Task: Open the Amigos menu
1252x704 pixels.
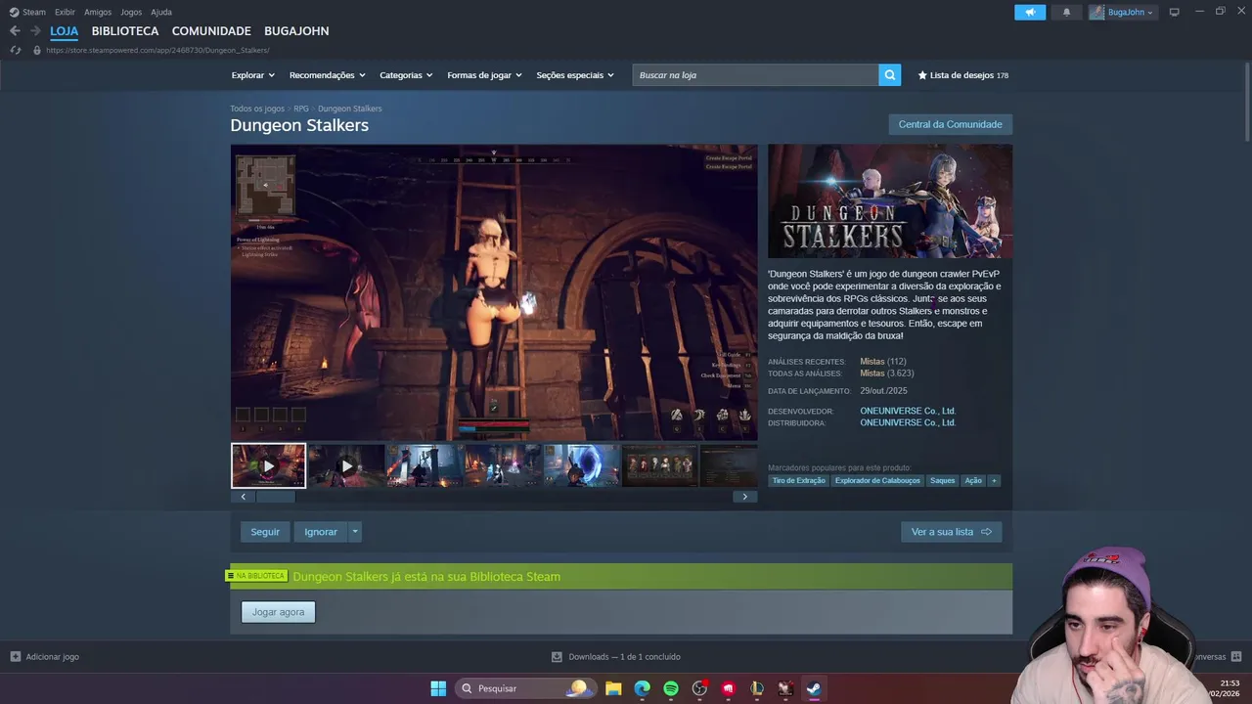Action: 98,12
